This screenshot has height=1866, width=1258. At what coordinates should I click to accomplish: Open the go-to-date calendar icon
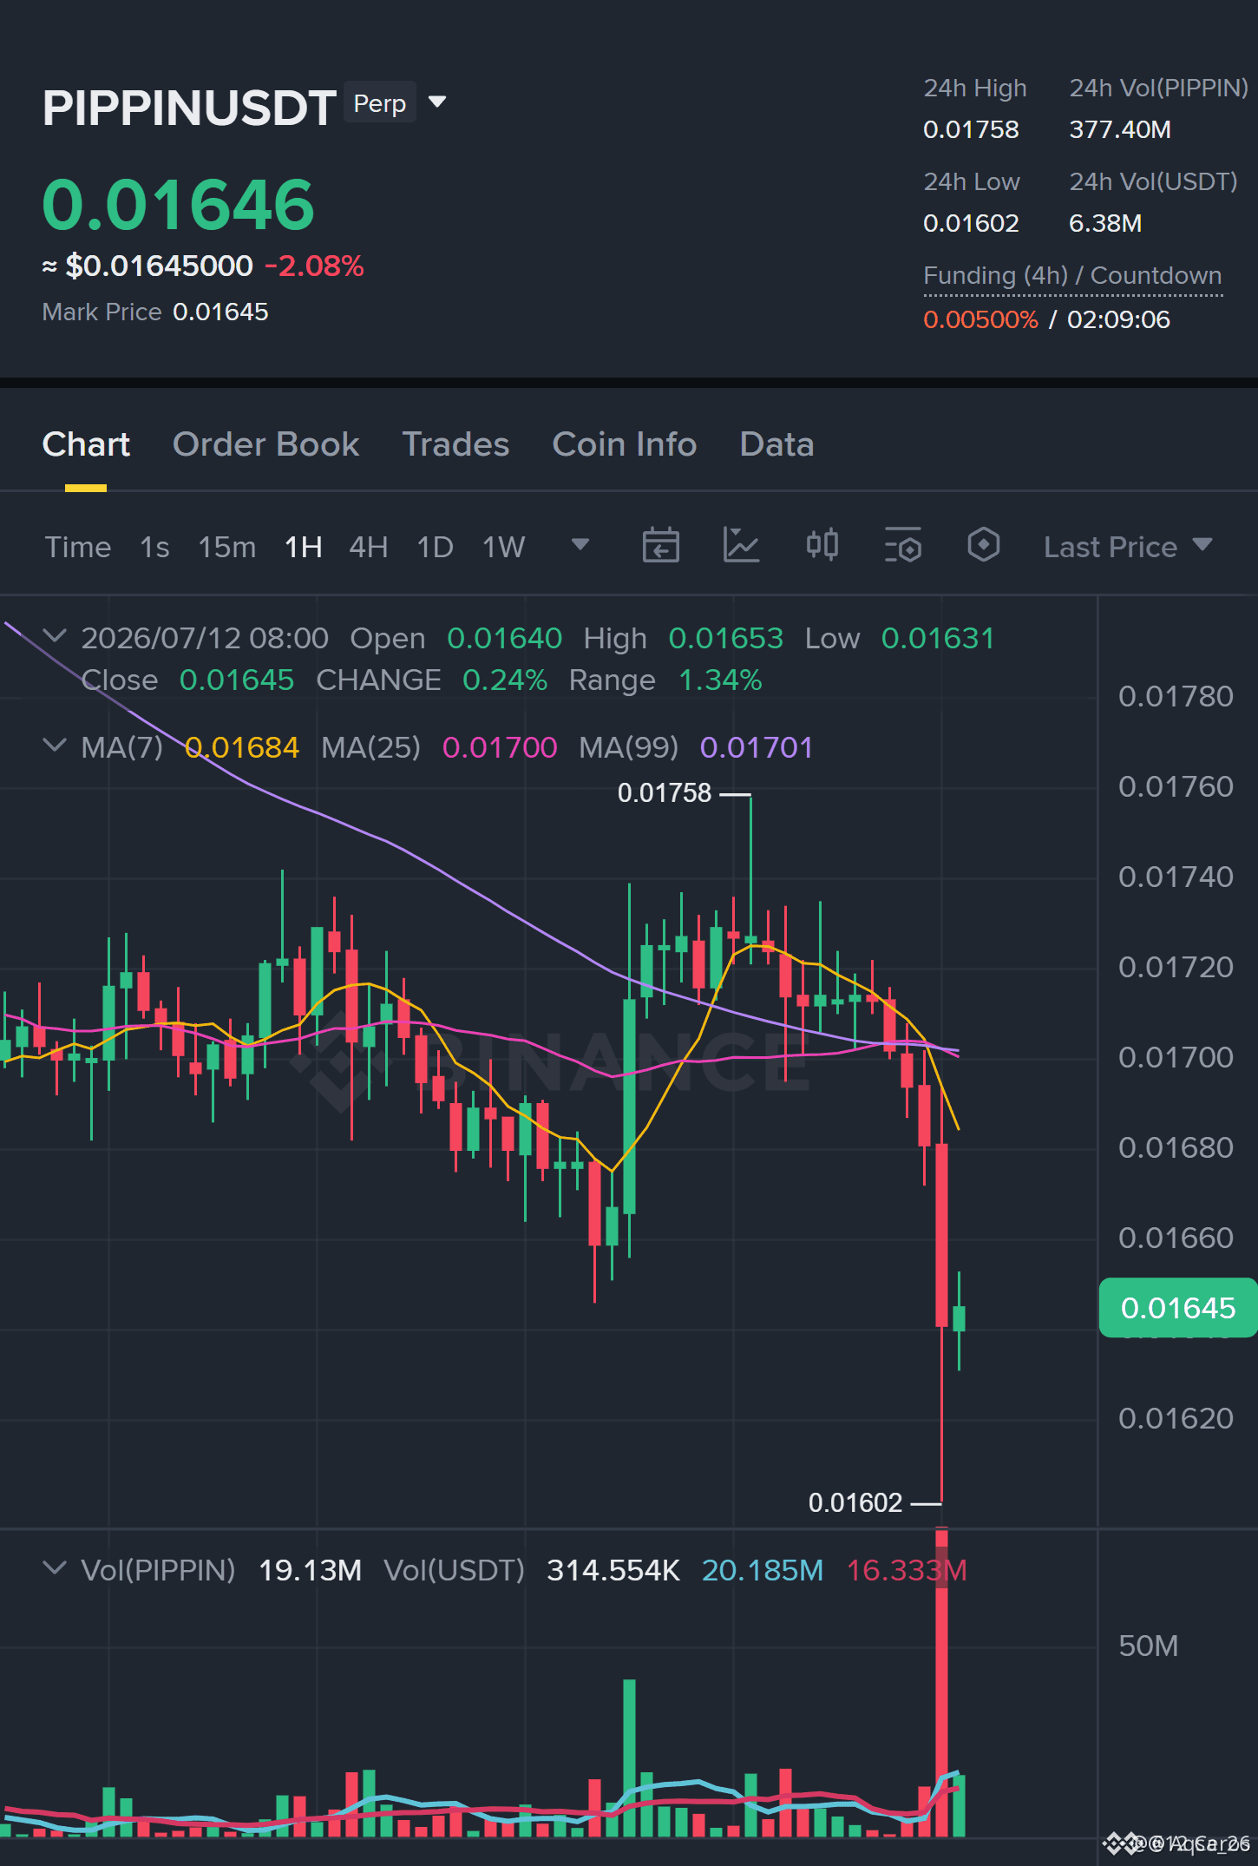(x=661, y=545)
